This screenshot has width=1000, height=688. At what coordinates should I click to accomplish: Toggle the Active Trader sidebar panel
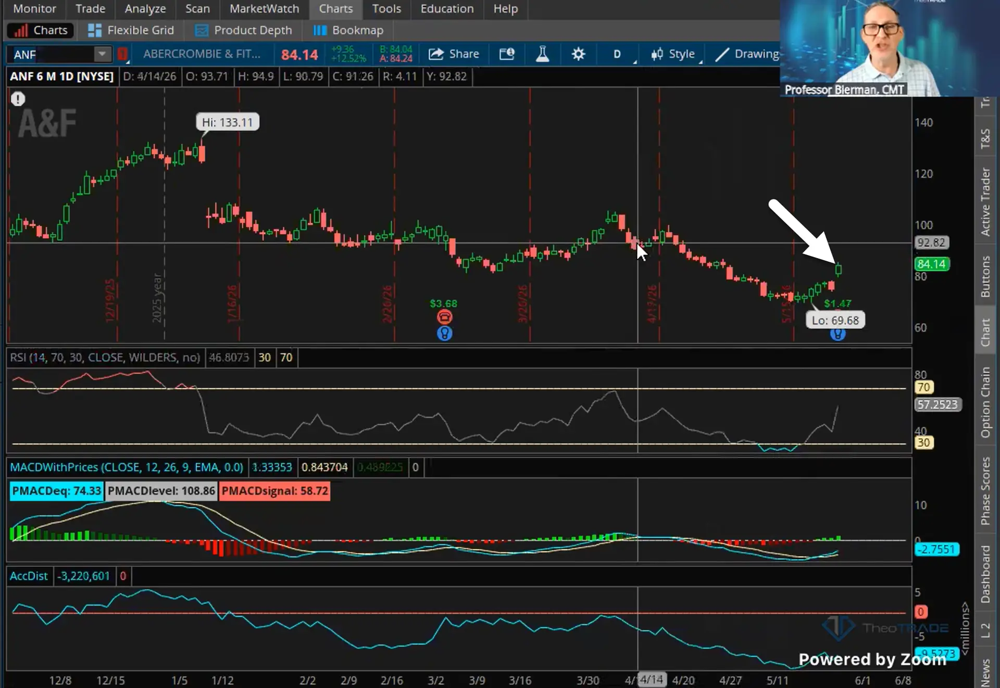[x=985, y=202]
